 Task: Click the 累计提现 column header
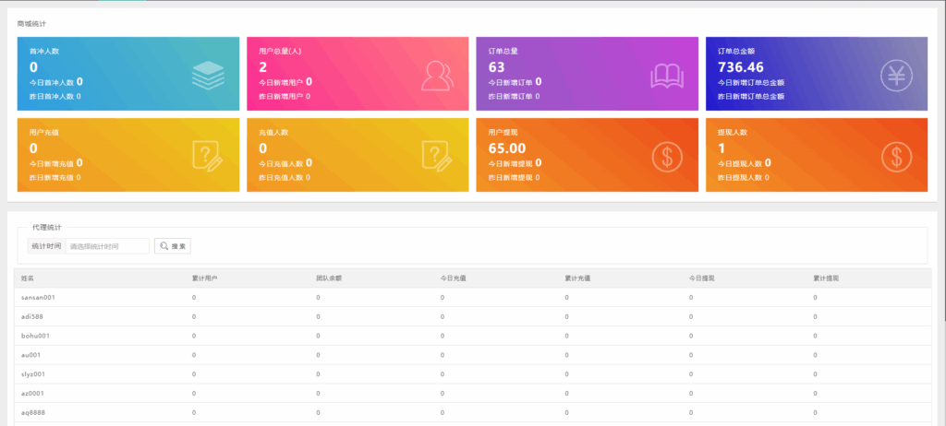(826, 278)
